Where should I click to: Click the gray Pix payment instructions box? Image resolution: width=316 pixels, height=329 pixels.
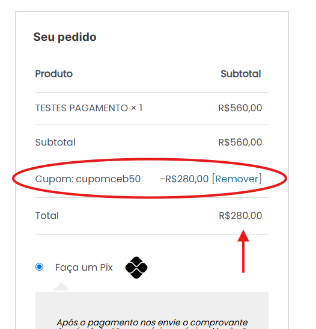(152, 310)
